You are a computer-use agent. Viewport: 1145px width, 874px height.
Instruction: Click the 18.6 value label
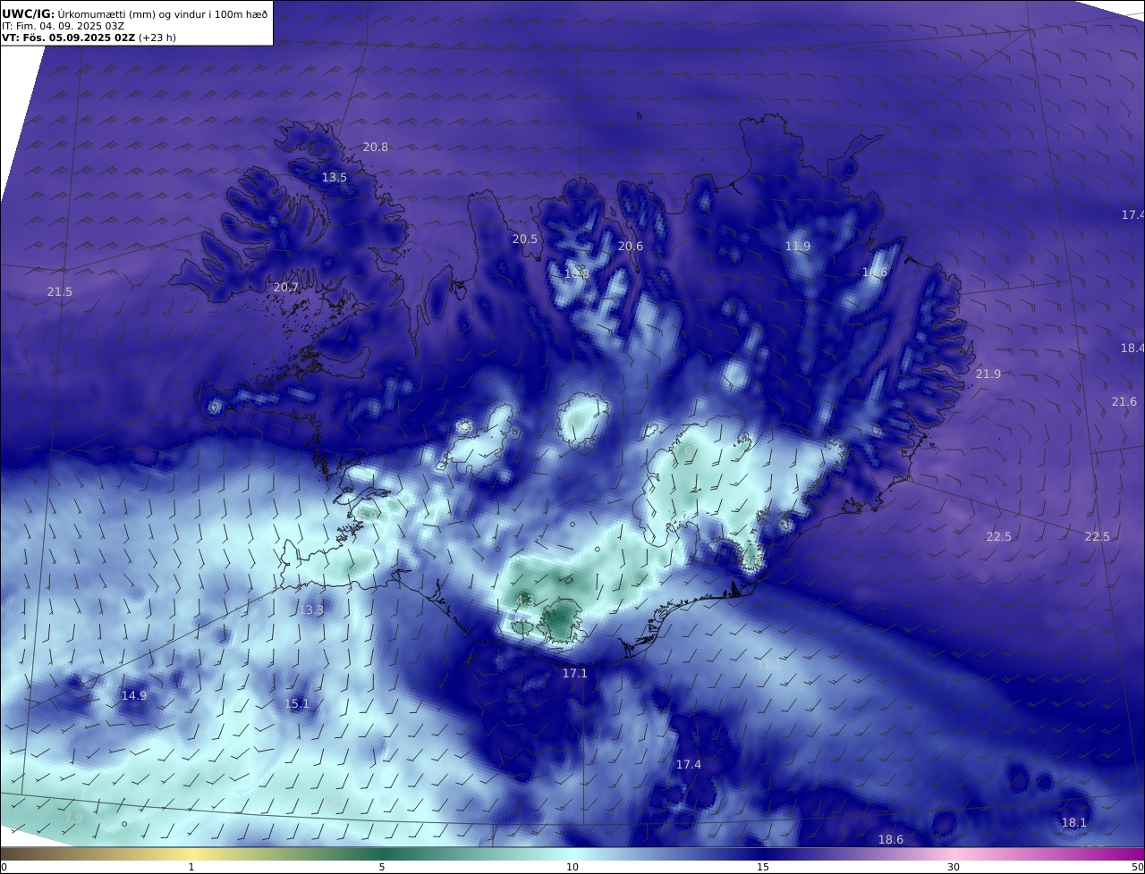pyautogui.click(x=891, y=840)
